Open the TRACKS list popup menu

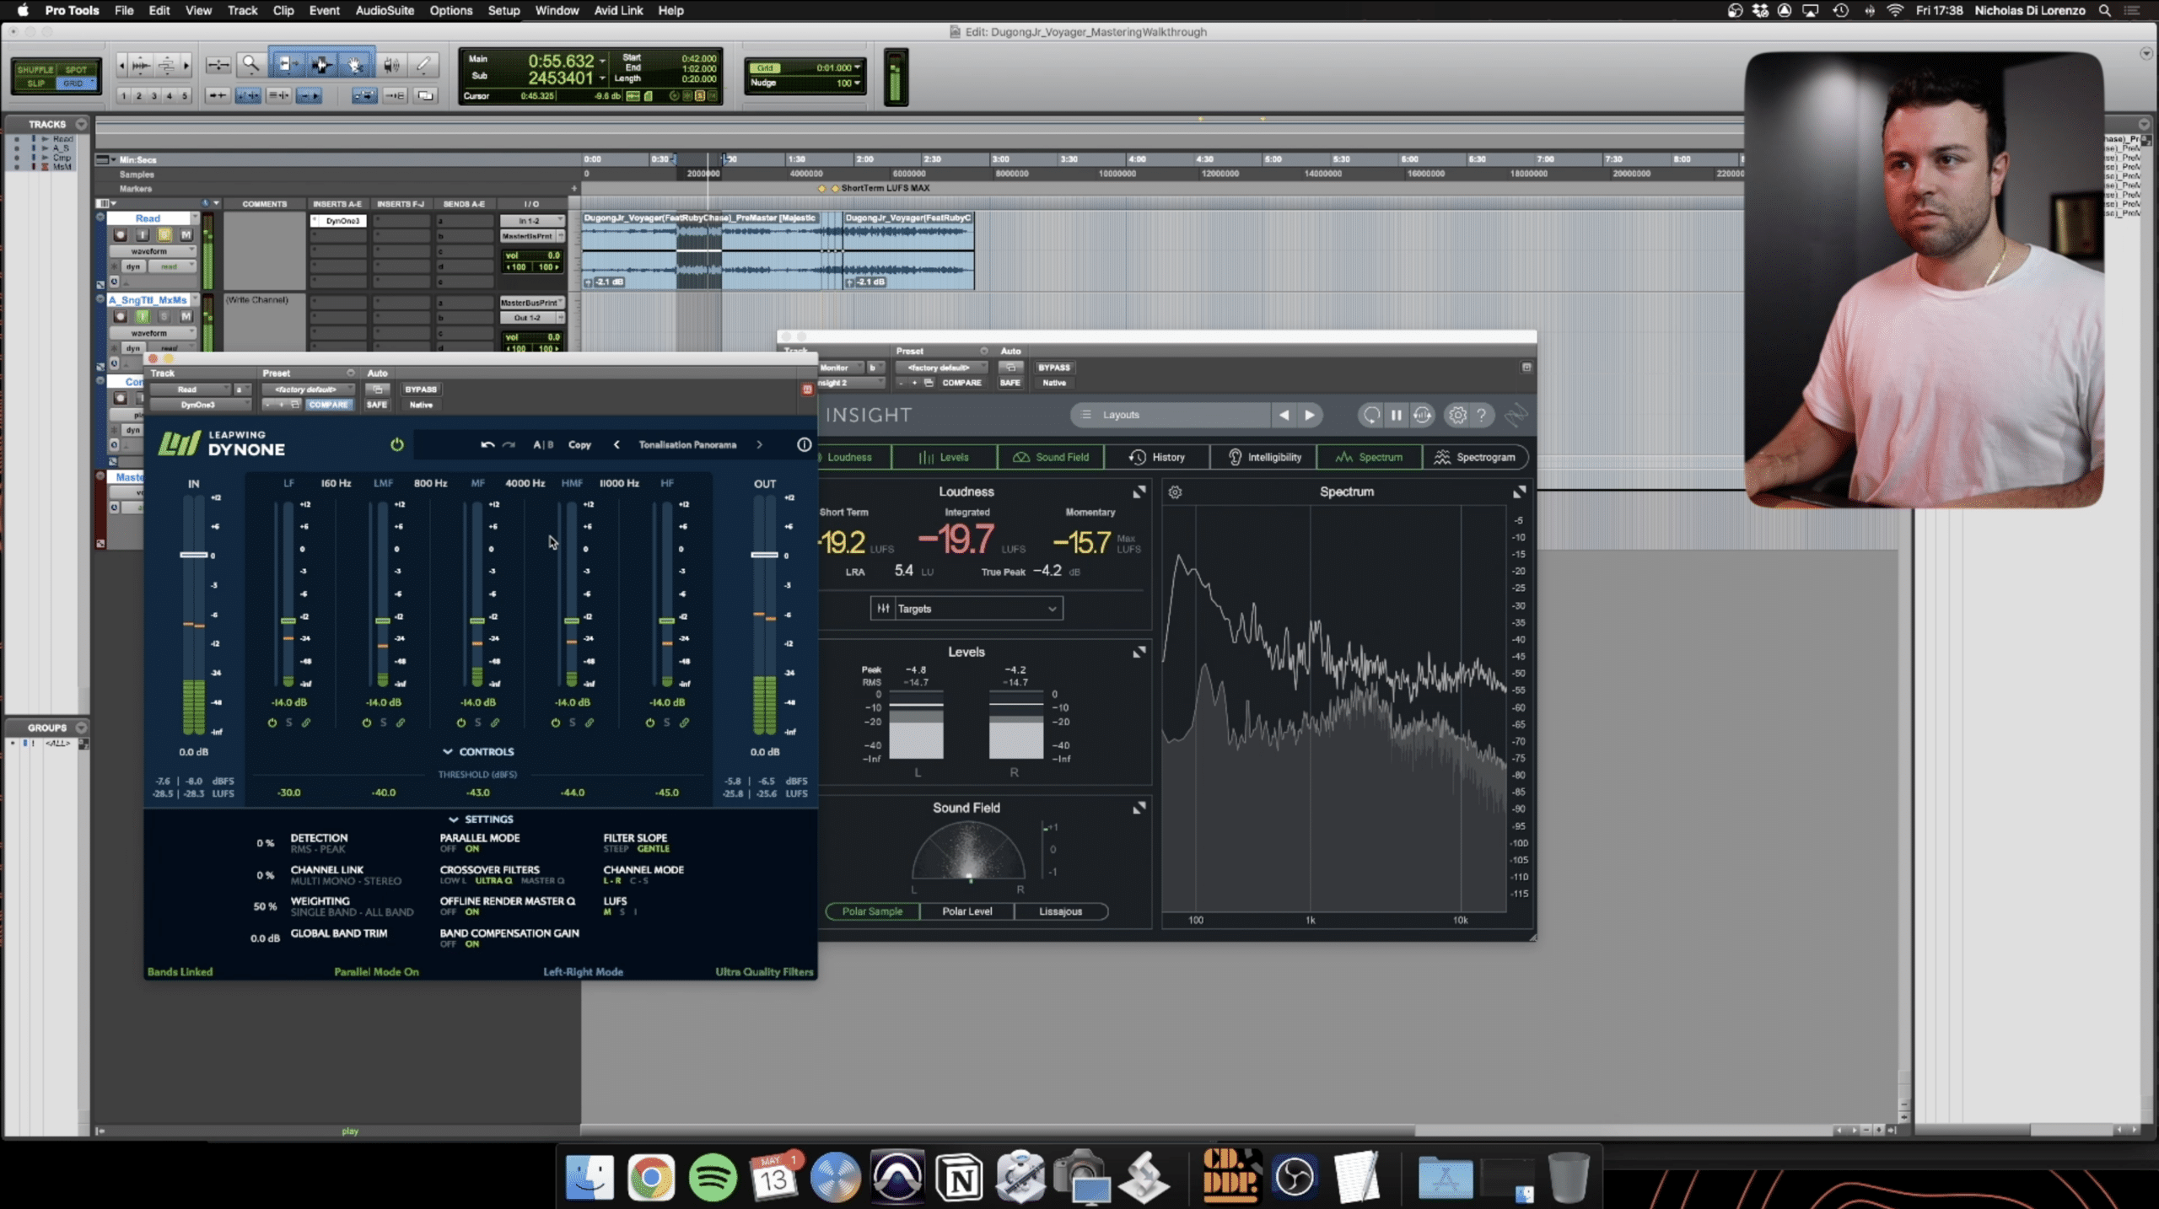coord(81,124)
